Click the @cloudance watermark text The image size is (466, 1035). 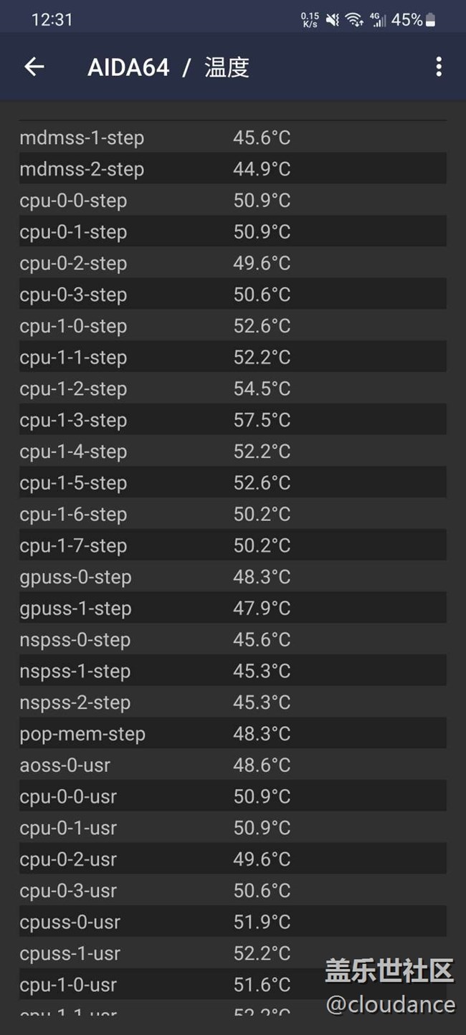coord(391,1004)
